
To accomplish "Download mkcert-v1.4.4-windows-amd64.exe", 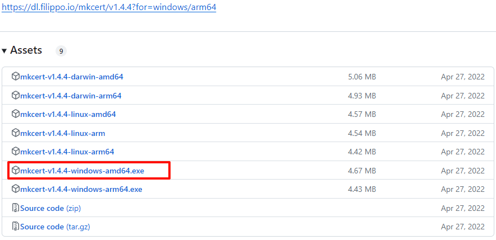I will click(x=82, y=171).
